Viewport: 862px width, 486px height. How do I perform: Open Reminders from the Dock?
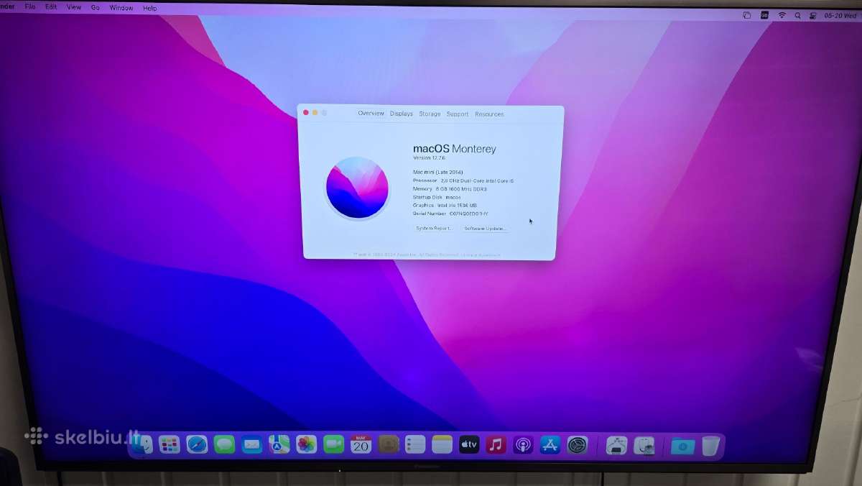point(415,444)
